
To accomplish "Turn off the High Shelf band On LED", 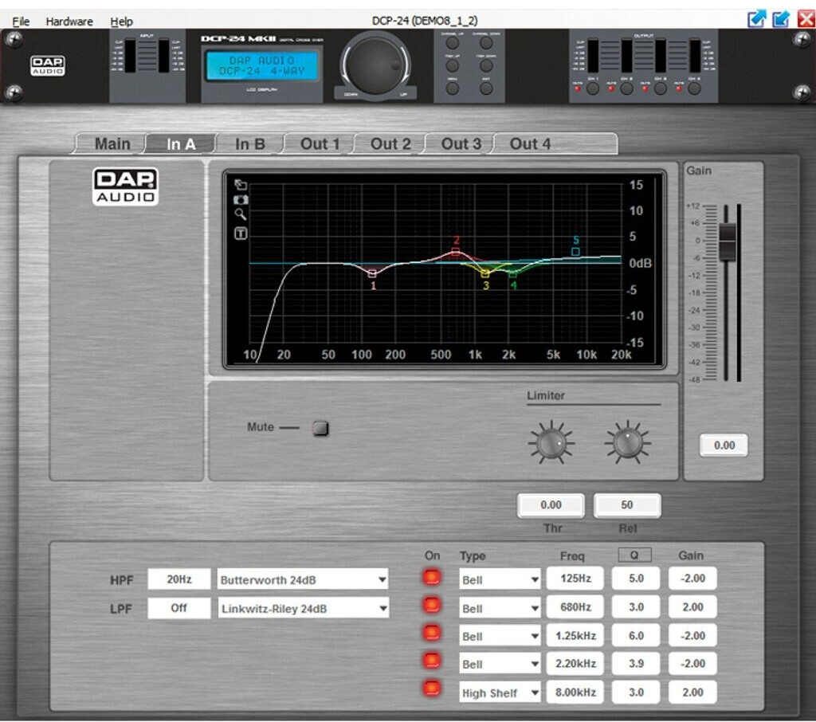I will tap(432, 689).
